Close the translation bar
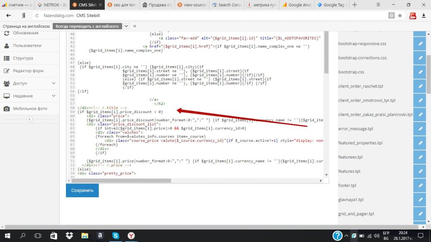This screenshot has width=431, height=242. tap(134, 26)
